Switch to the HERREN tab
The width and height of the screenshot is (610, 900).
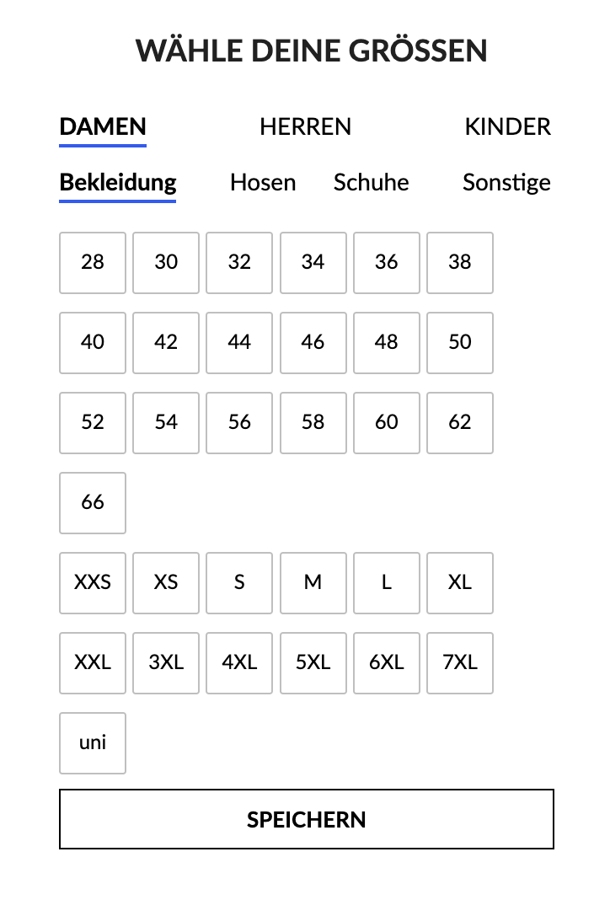305,127
